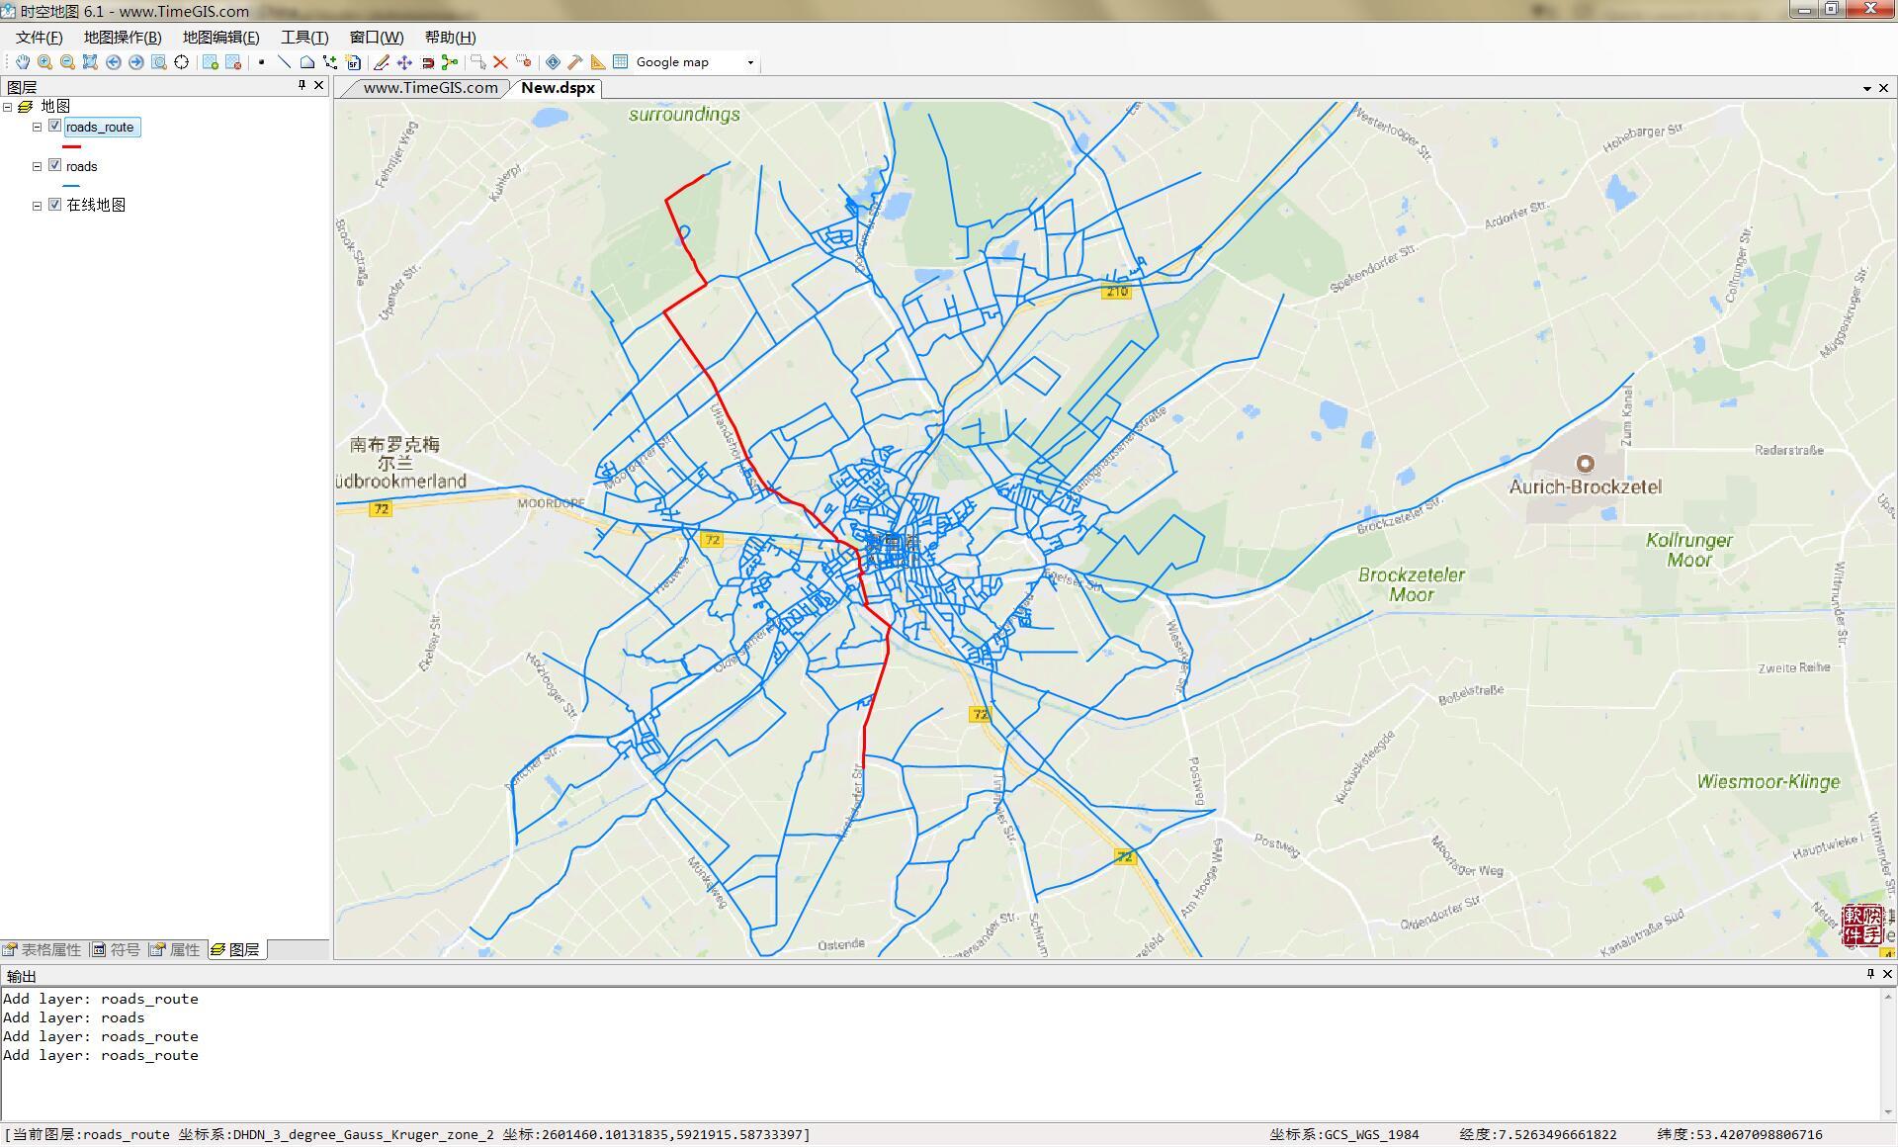The image size is (1898, 1147).
Task: Click the Zoom out magnifier icon
Action: (x=67, y=62)
